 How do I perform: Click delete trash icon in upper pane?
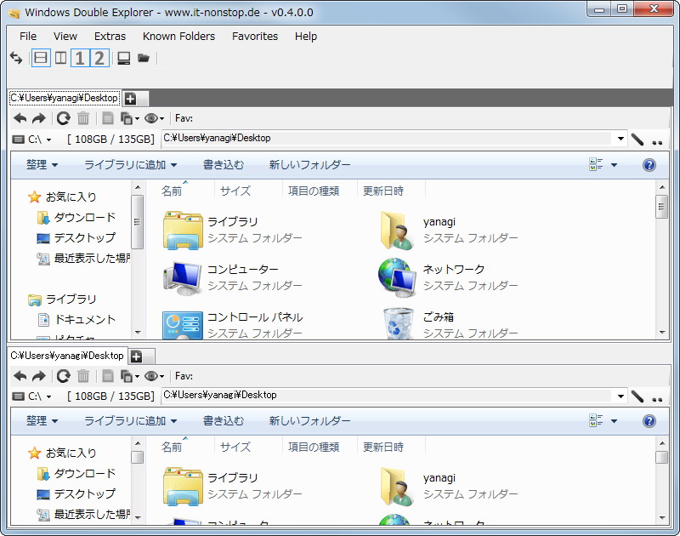coord(83,118)
